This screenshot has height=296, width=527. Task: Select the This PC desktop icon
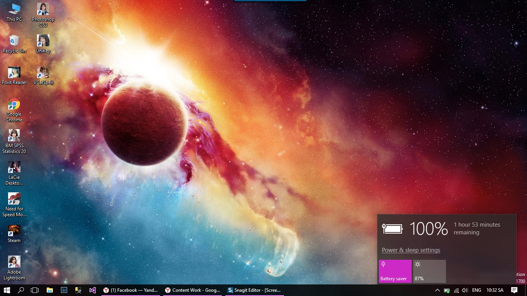[14, 12]
